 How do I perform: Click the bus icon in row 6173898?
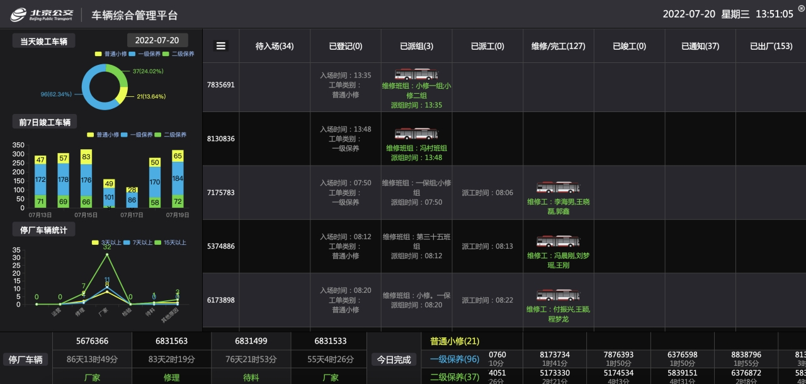coord(558,295)
